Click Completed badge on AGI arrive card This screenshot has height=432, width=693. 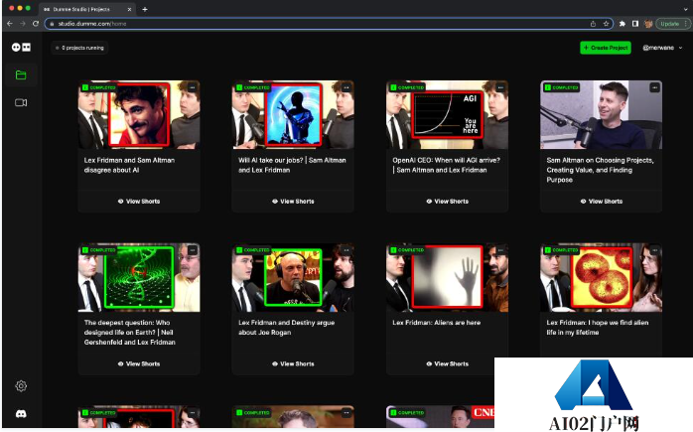[407, 87]
